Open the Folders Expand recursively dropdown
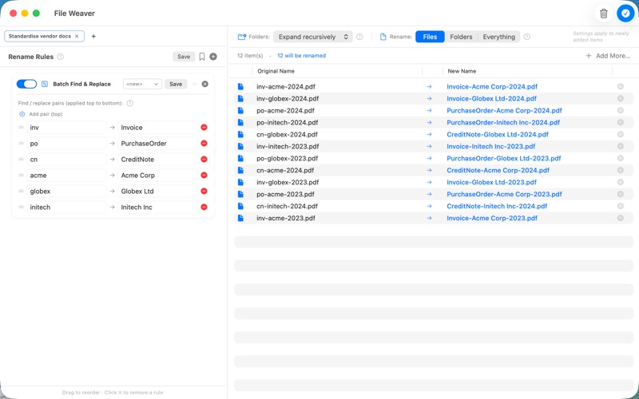639x399 pixels. point(312,37)
